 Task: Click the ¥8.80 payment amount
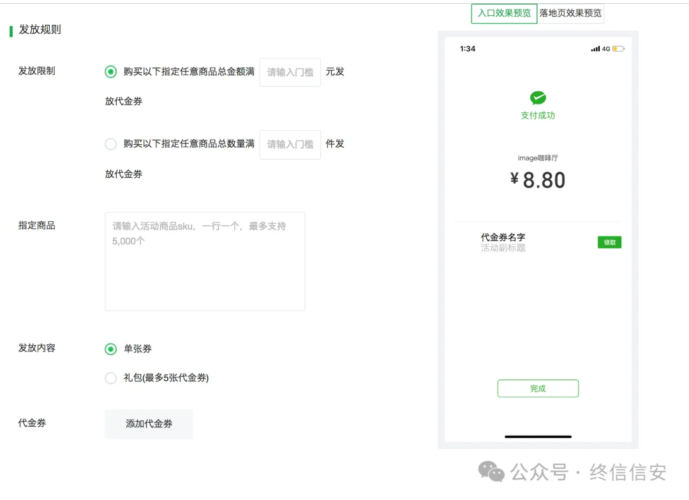click(x=538, y=180)
